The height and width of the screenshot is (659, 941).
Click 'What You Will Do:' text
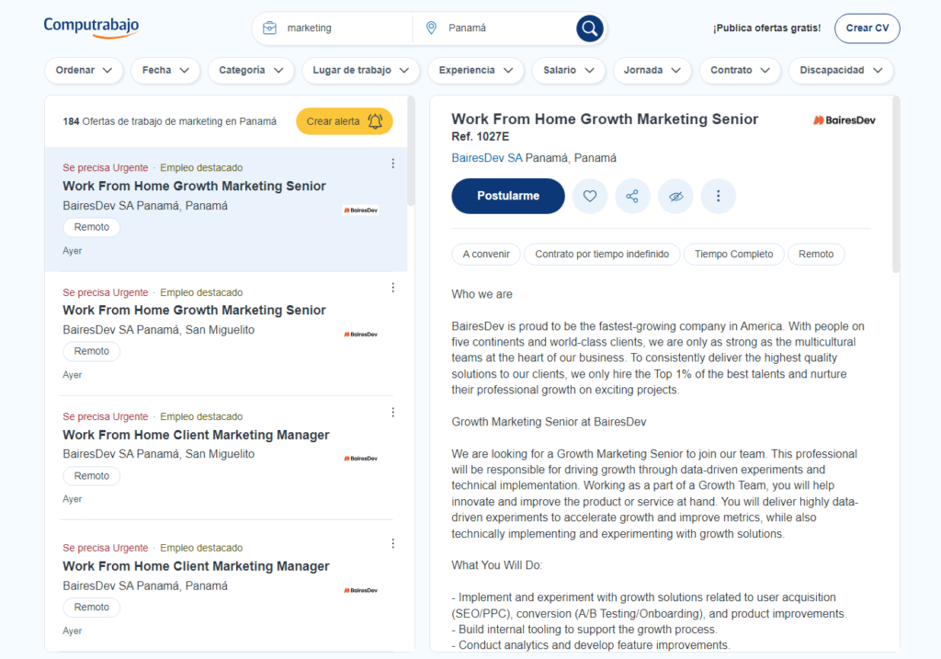point(497,565)
